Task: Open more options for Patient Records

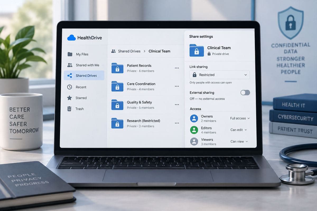Action: 177,68
